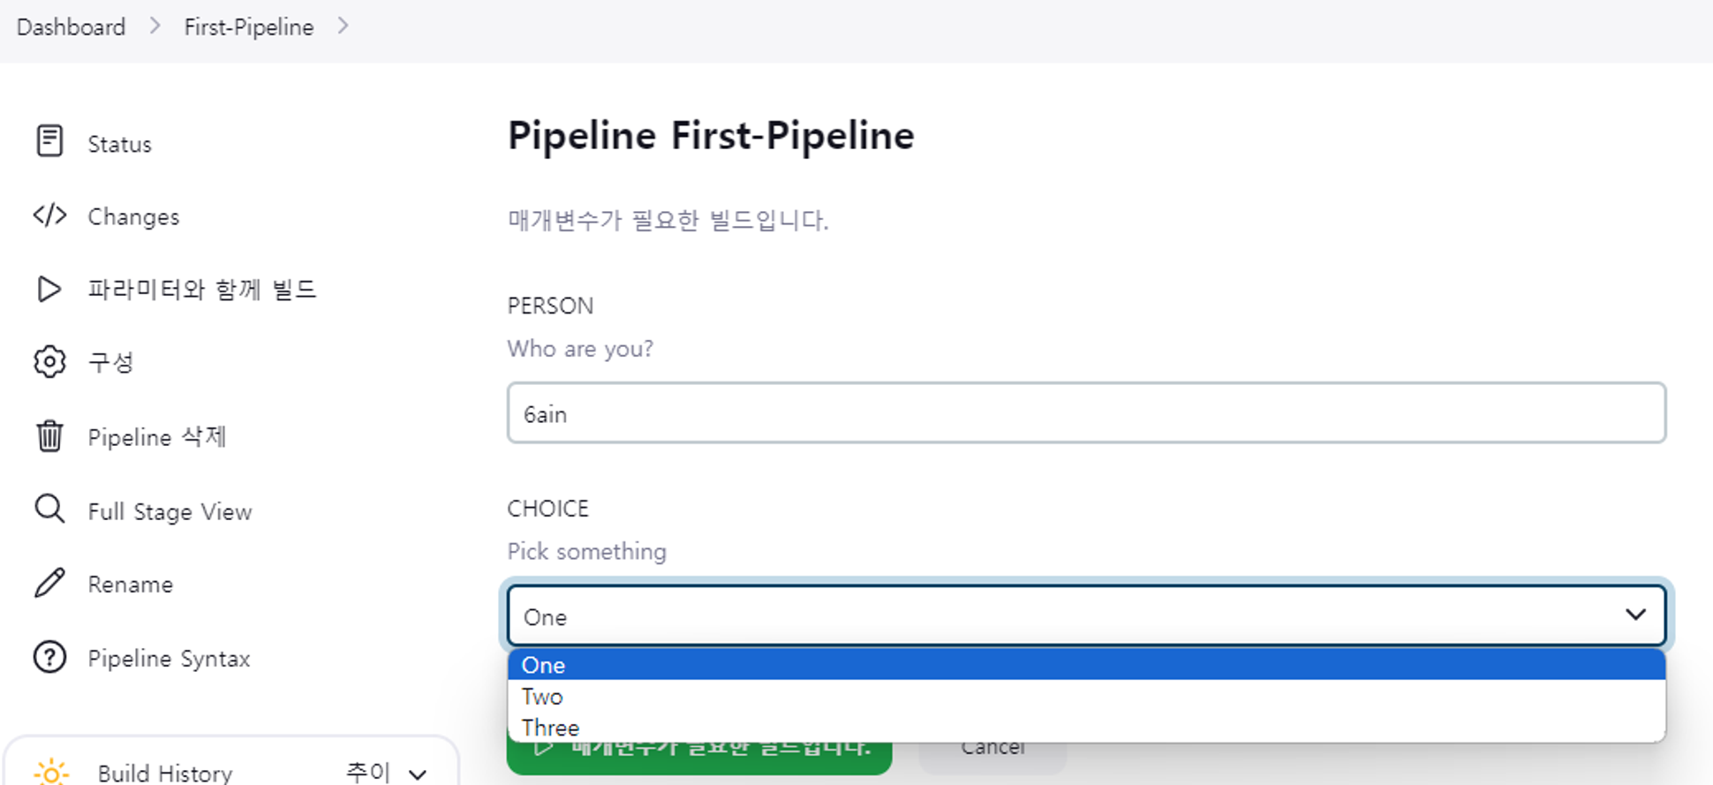Expand the 추이 trend chevron
This screenshot has width=1713, height=785.
418,774
